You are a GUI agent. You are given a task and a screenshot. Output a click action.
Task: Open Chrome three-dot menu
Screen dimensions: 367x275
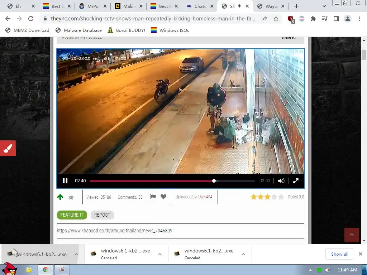pos(359,19)
